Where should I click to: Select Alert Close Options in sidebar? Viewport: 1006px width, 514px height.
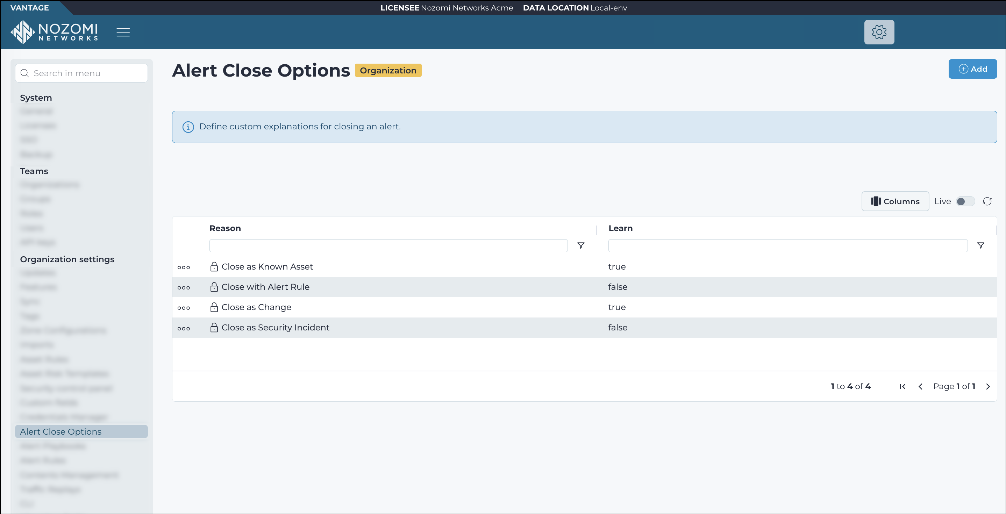(81, 431)
